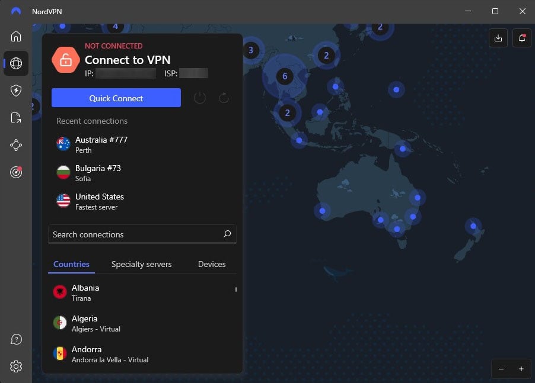Image resolution: width=535 pixels, height=383 pixels.
Task: Maximize the NordVPN window
Action: click(495, 11)
